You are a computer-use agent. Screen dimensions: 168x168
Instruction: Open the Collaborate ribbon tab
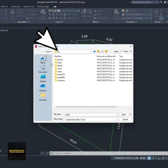[16, 7]
